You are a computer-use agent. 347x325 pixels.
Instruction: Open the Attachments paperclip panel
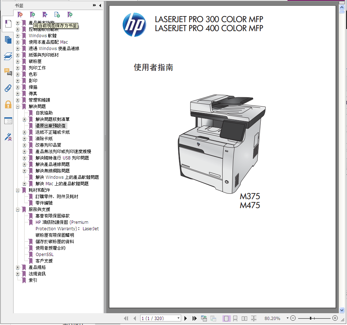pyautogui.click(x=8, y=88)
